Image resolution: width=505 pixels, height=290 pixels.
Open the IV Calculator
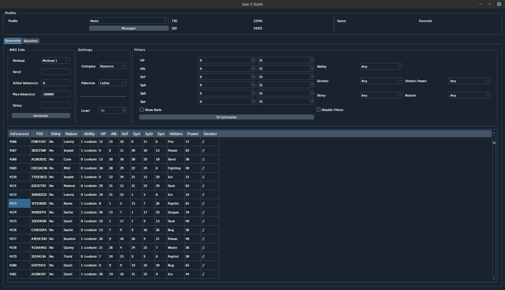pos(226,117)
